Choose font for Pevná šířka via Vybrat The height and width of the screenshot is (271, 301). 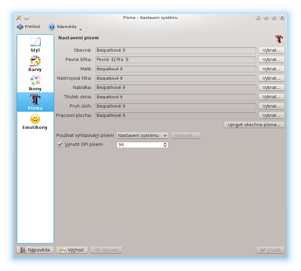click(x=271, y=60)
